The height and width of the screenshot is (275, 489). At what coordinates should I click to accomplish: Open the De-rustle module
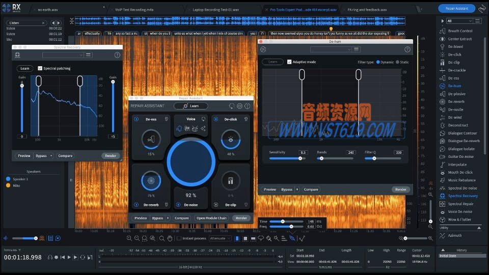pos(455,109)
